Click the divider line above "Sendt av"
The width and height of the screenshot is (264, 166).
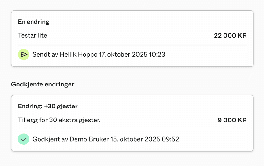point(132,45)
